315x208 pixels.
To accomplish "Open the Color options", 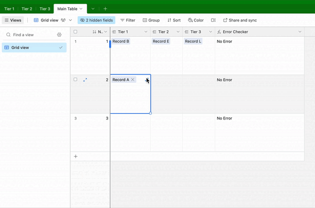I will point(196,20).
